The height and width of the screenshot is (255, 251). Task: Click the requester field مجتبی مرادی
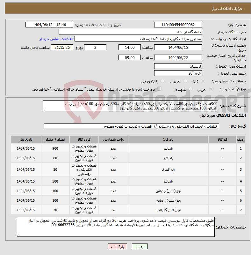pos(138,39)
